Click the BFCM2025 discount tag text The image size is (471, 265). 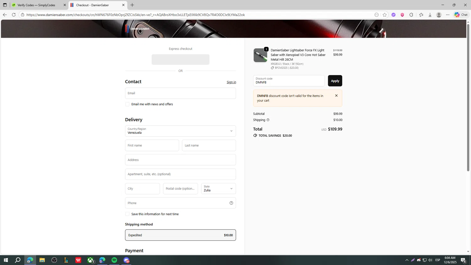tap(287, 68)
